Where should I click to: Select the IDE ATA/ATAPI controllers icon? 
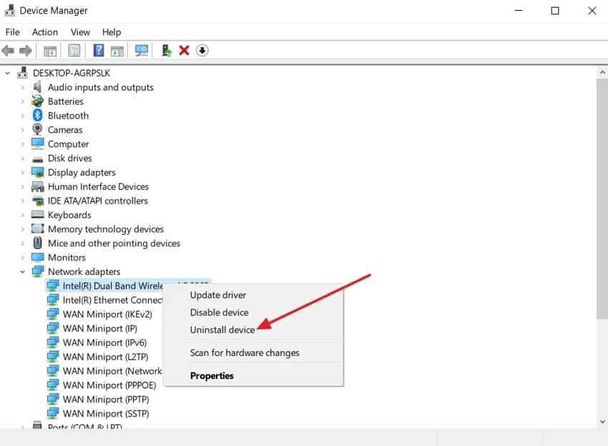pyautogui.click(x=38, y=201)
